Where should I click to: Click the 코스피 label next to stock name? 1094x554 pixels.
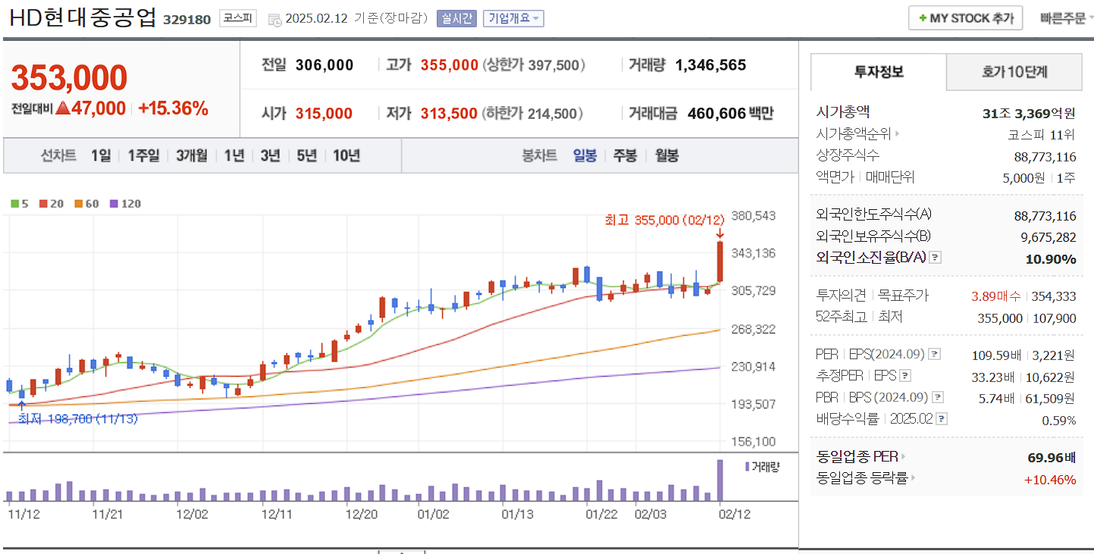pos(238,18)
